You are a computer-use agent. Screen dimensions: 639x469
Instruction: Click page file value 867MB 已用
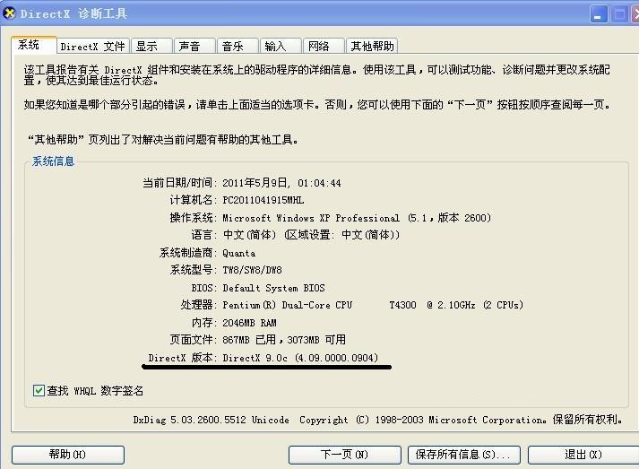pyautogui.click(x=249, y=340)
